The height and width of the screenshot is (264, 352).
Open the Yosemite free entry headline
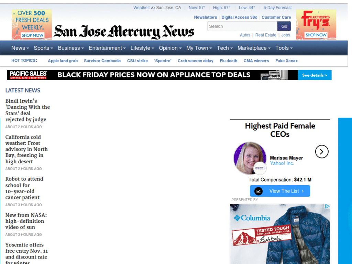[26, 254]
